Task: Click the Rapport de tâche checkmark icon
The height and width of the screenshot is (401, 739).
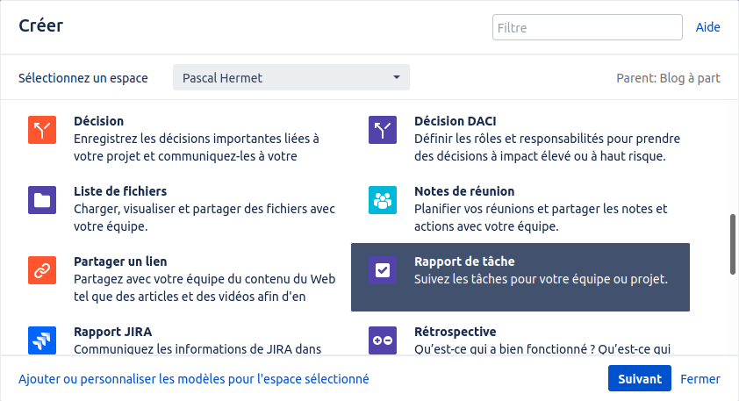Action: pyautogui.click(x=382, y=270)
